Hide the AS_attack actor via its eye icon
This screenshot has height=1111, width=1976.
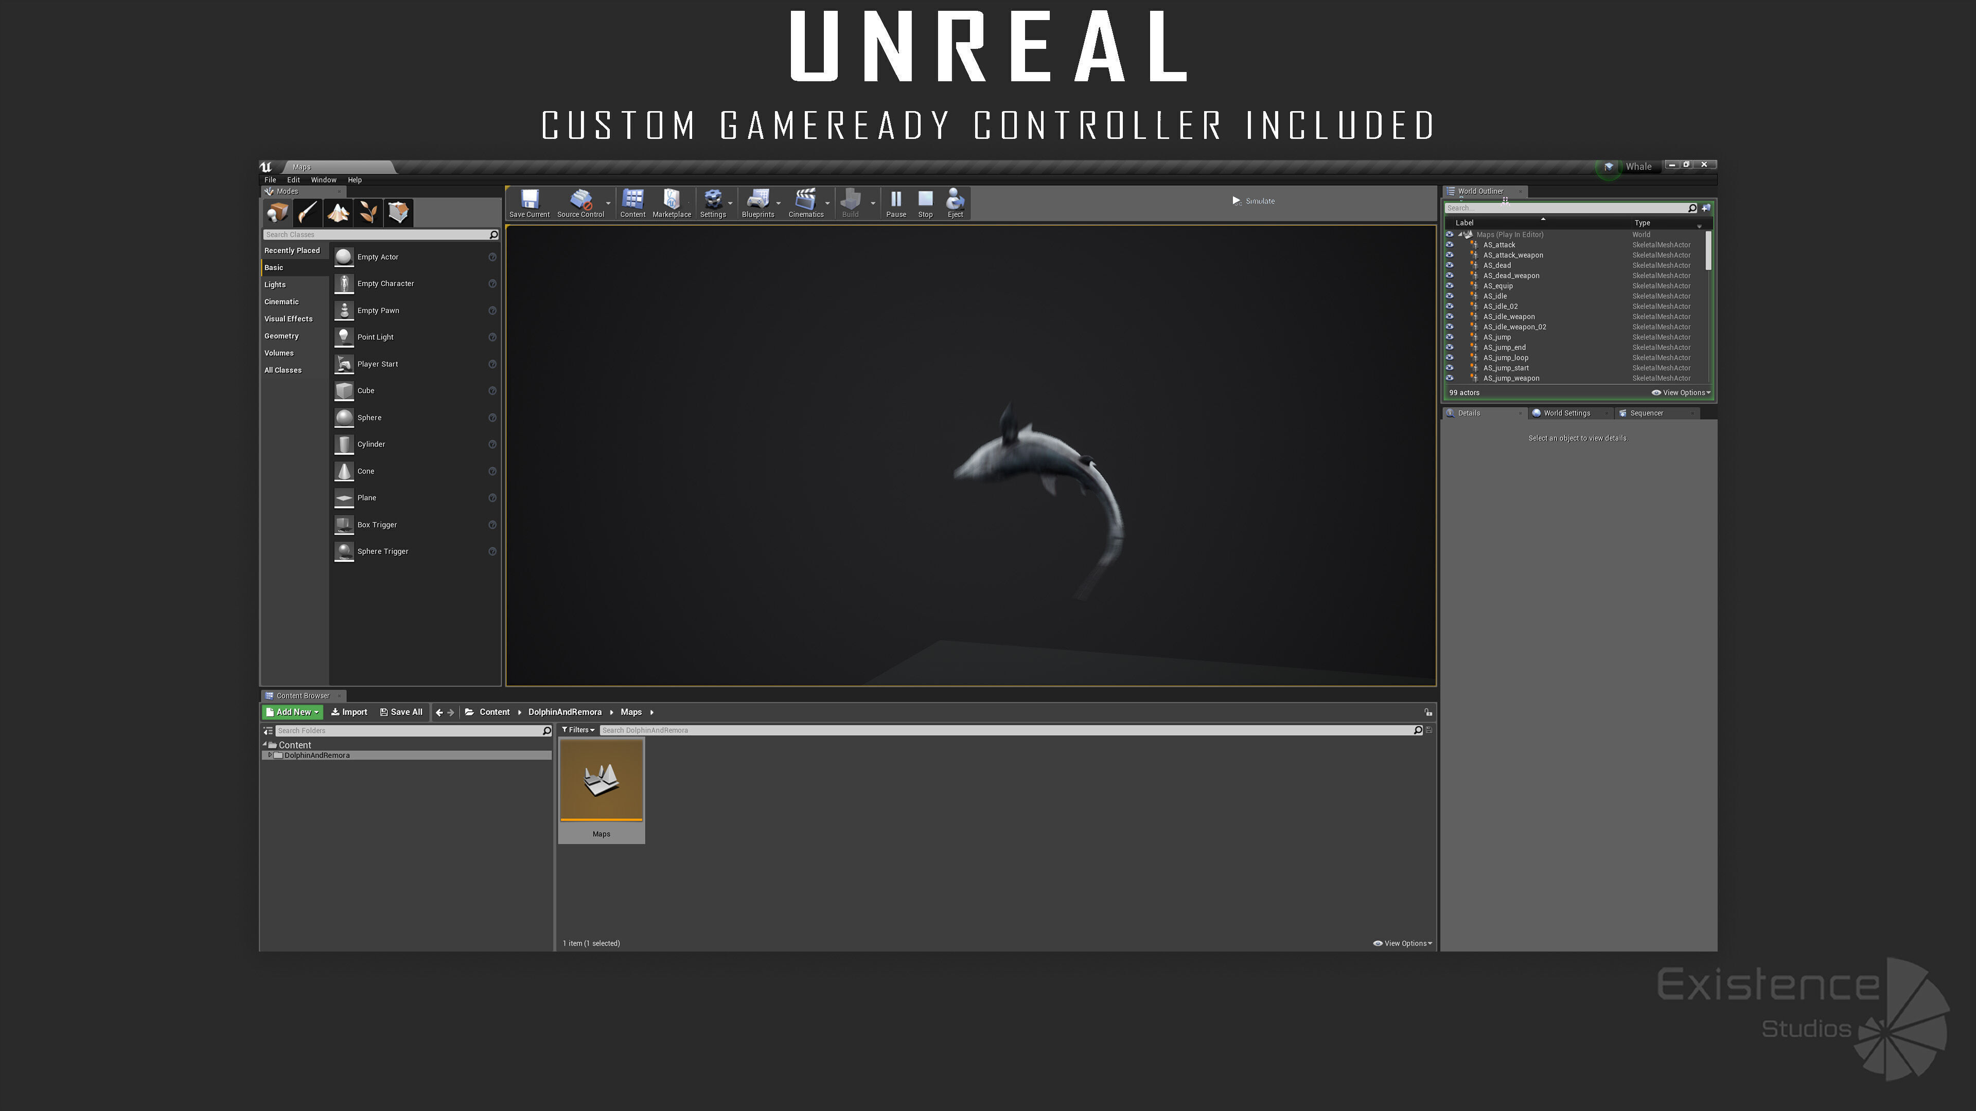point(1449,245)
